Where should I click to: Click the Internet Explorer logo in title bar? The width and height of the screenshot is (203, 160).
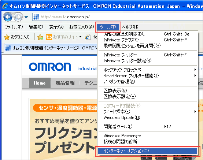5,6
